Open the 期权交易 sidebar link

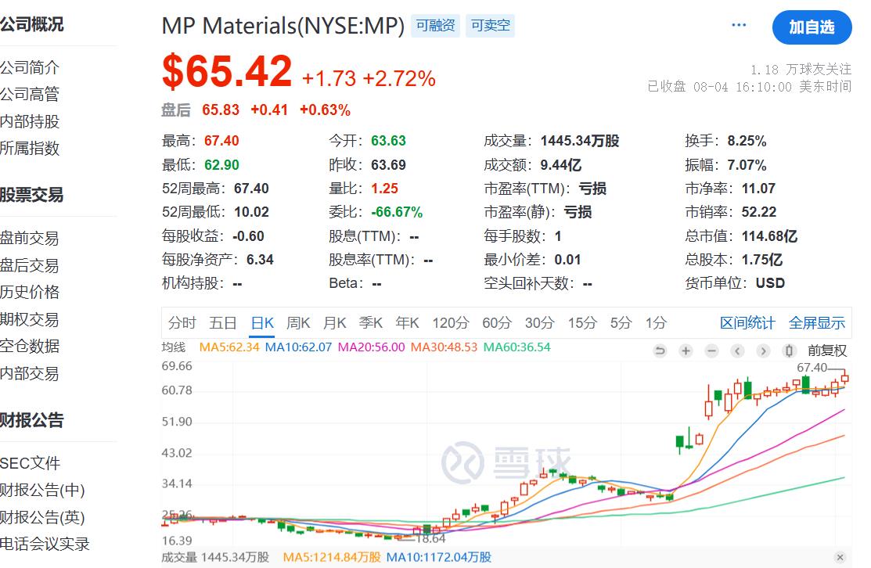pyautogui.click(x=30, y=319)
